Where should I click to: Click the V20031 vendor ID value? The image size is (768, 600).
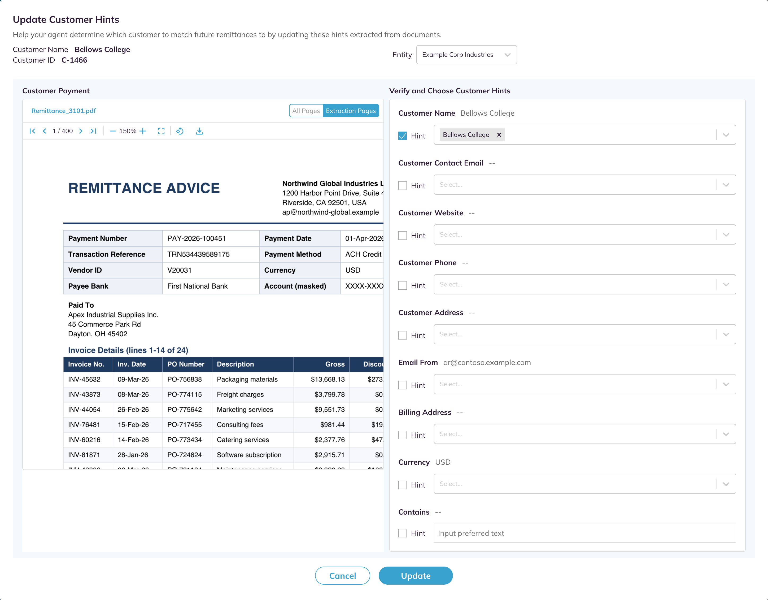(x=179, y=271)
